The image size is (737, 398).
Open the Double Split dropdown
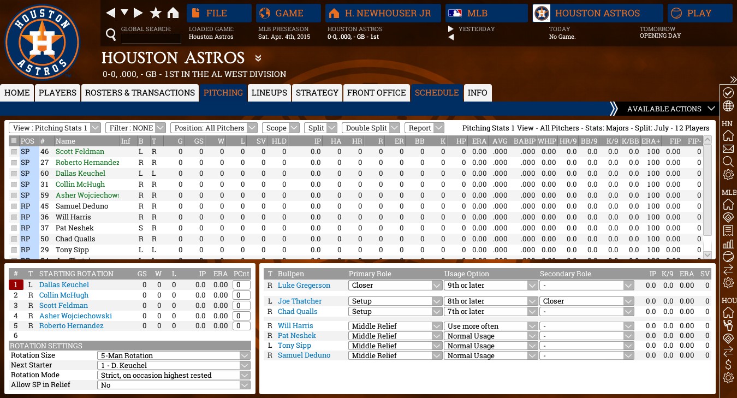point(371,128)
